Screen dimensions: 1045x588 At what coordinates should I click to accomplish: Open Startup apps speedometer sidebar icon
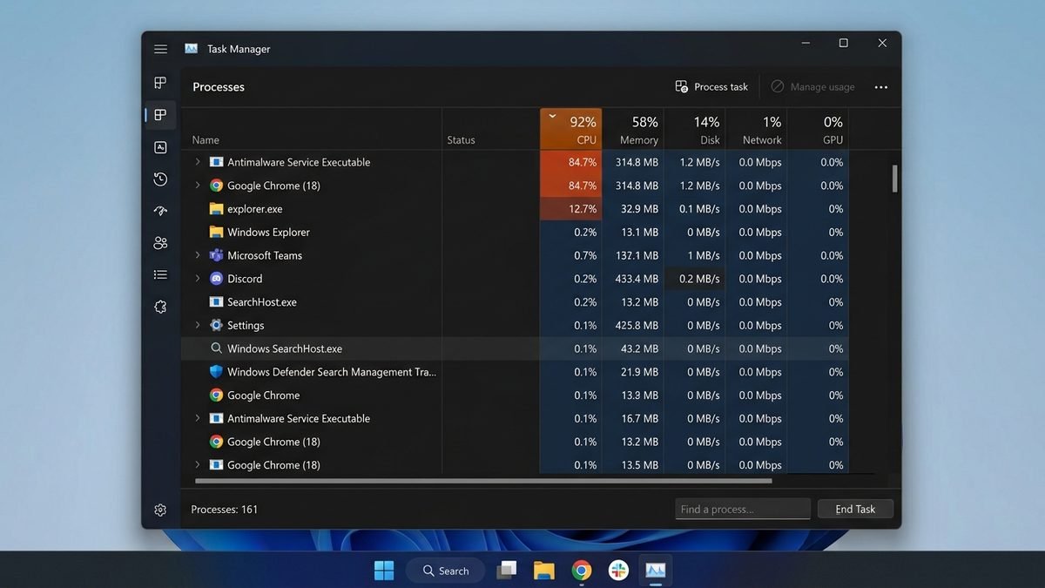click(x=160, y=211)
